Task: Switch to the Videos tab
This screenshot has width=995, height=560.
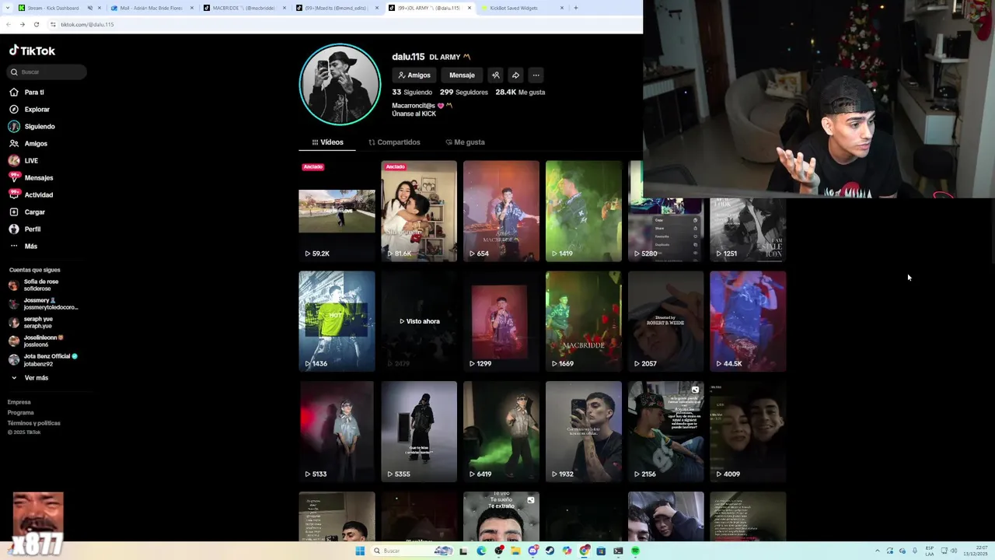Action: pyautogui.click(x=327, y=142)
